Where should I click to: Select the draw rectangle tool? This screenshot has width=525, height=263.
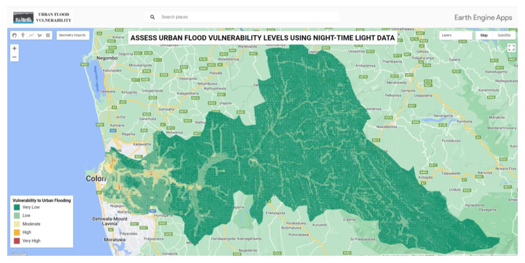click(48, 35)
